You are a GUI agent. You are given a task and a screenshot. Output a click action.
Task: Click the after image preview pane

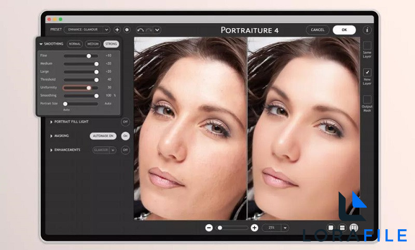[x=303, y=128]
